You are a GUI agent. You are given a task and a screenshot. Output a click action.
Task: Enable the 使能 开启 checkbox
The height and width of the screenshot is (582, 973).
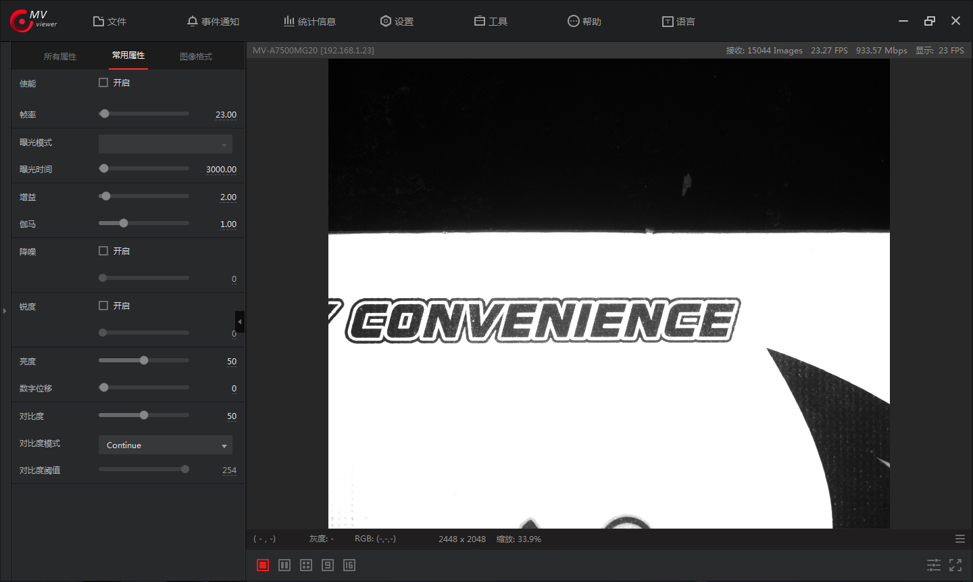[x=103, y=82]
